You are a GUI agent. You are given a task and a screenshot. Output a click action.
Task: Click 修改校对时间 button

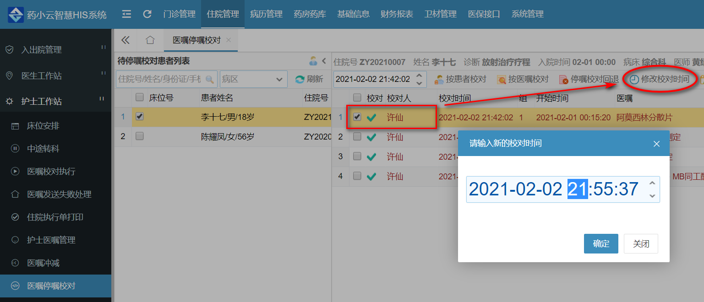pos(660,79)
